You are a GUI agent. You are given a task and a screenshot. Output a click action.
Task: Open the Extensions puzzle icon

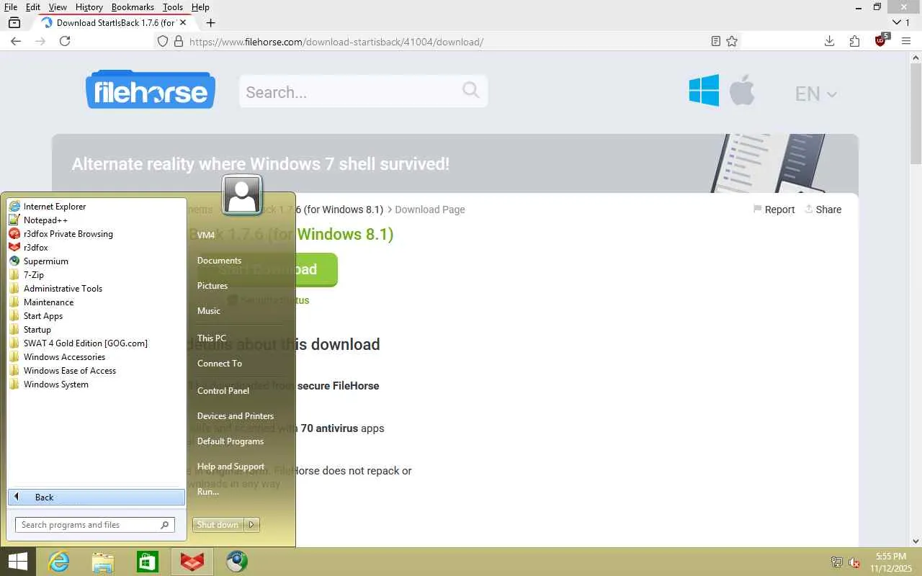[x=854, y=41]
